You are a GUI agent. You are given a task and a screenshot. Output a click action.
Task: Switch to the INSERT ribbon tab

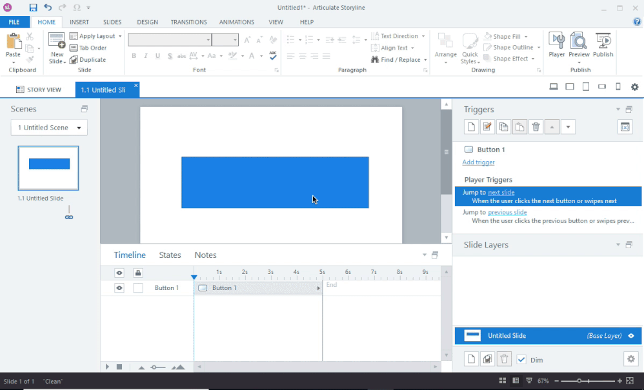(x=79, y=22)
